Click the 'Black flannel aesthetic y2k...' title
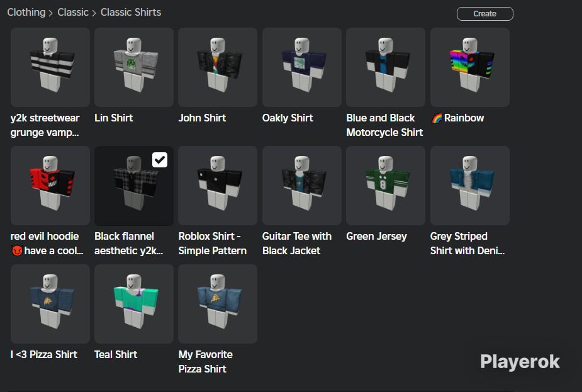Screen dimensions: 582x392 click(129, 244)
